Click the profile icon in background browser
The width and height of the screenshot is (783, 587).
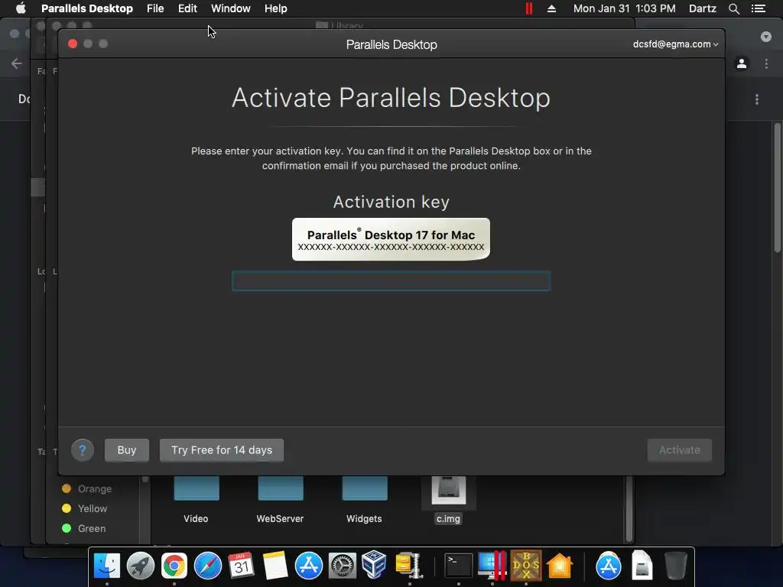[742, 63]
